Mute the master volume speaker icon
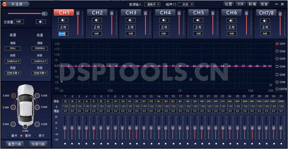This screenshot has width=288, height=149. pyautogui.click(x=41, y=21)
